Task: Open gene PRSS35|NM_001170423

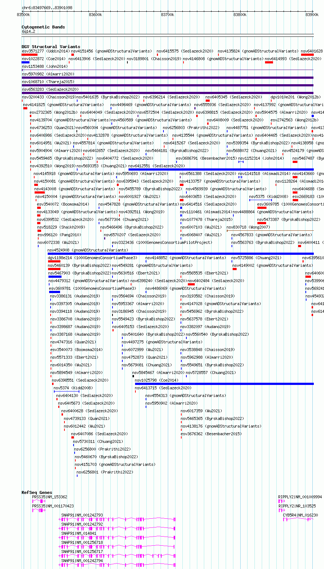Action: point(53,506)
